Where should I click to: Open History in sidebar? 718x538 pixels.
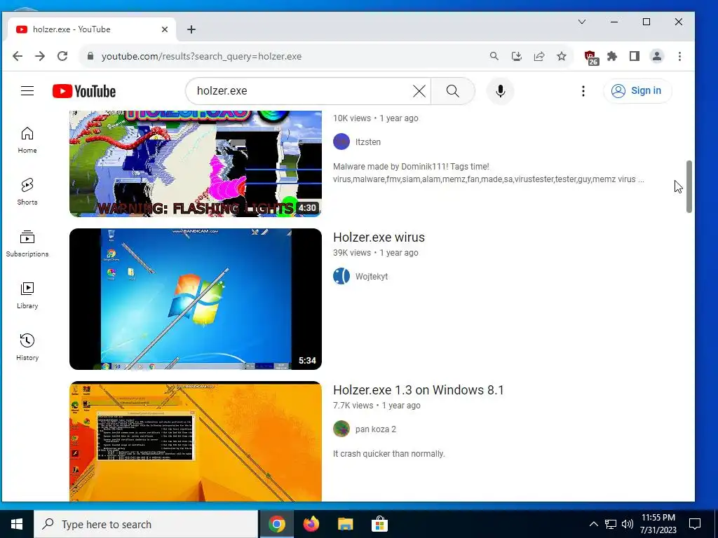point(27,347)
